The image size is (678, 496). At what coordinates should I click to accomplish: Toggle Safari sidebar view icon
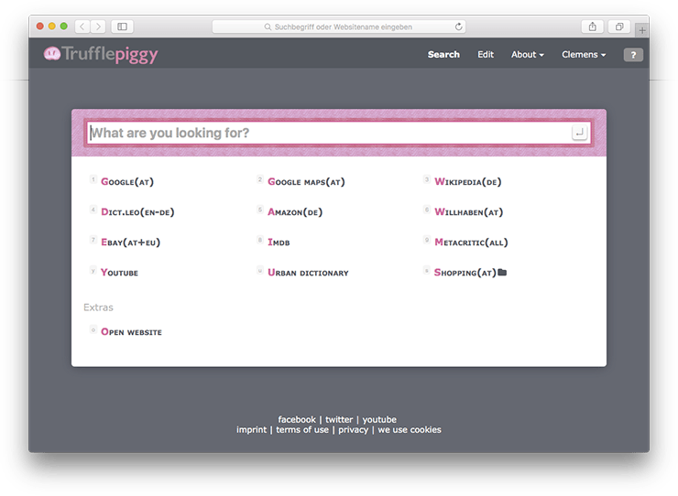tap(123, 27)
